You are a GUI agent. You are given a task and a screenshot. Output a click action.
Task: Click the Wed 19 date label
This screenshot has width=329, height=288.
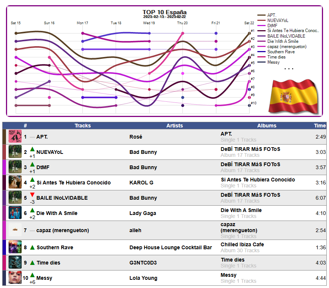pos(149,23)
